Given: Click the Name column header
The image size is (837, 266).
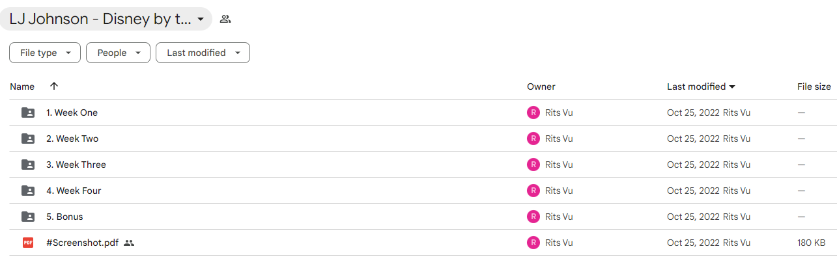Looking at the screenshot, I should pos(22,86).
